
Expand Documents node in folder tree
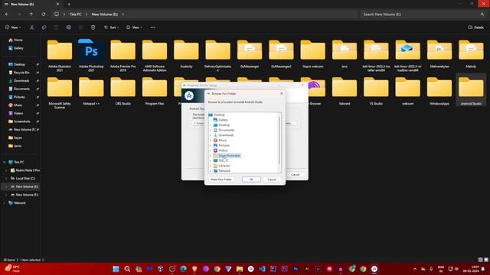tap(211, 130)
